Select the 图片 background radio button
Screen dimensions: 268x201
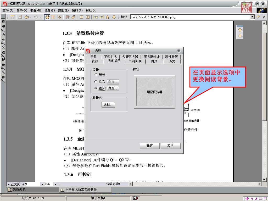point(96,88)
